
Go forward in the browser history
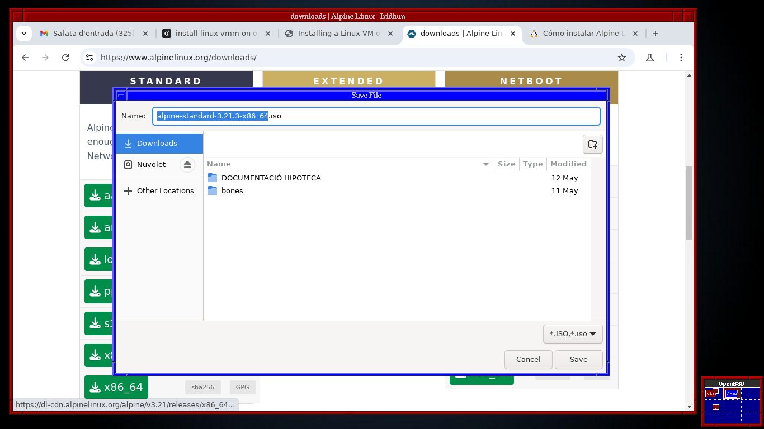tap(45, 58)
